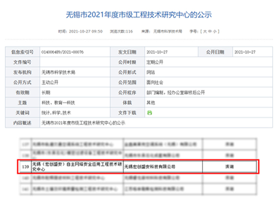Select medium font size option 中
This screenshot has width=277, height=200.
[x=210, y=32]
